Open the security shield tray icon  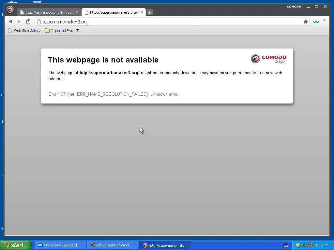pos(298,245)
